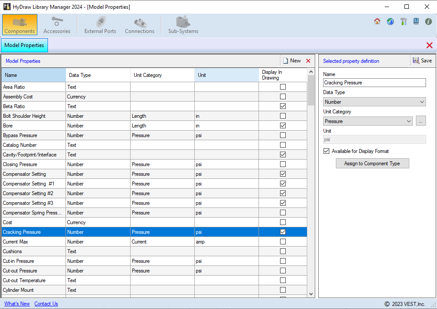Screen dimensions: 437x309
Task: Toggle Display In Drawing for Bore
Action: coord(283,126)
